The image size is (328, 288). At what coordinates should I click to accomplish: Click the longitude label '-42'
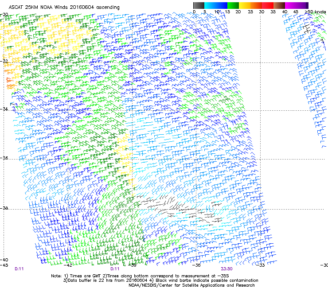click(x=68, y=265)
